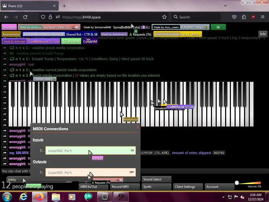Viewport: 269px width, 202px height.
Task: Select the Piano (12) browser tab
Action: pos(29,6)
